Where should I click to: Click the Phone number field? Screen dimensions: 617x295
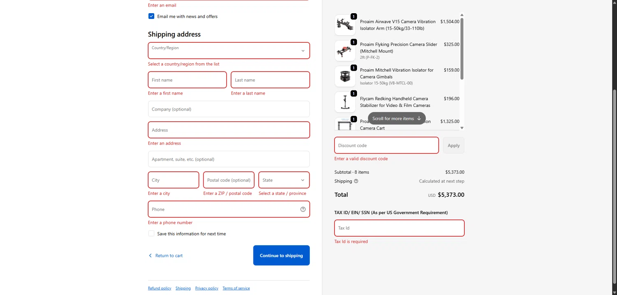coord(229,209)
